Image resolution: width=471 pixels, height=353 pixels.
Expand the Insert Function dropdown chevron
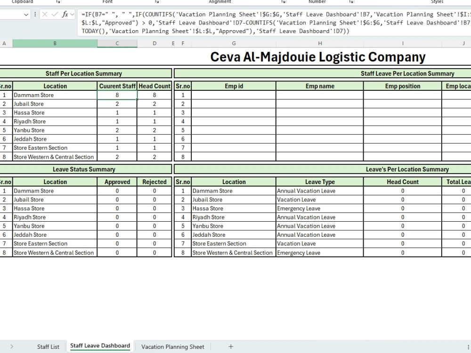click(x=72, y=14)
